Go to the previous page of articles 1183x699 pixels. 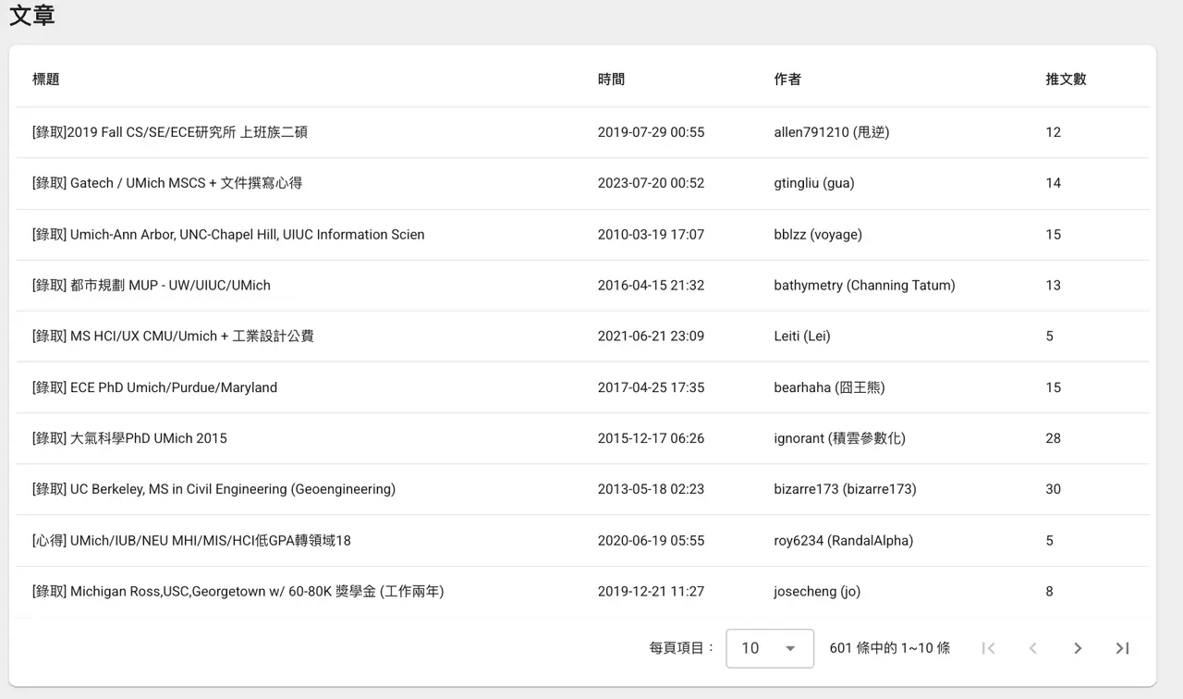coord(1033,648)
